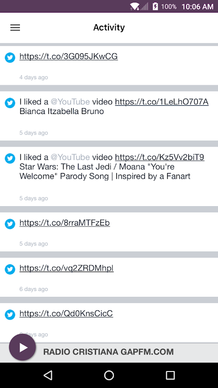The width and height of the screenshot is (218, 388).
Task: Open link t.co/Qd0KnsCicC
Action: click(x=66, y=314)
